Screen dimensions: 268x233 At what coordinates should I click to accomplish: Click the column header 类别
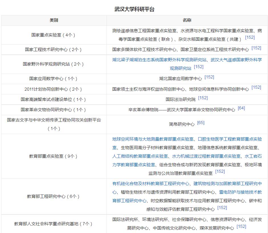[54, 20]
